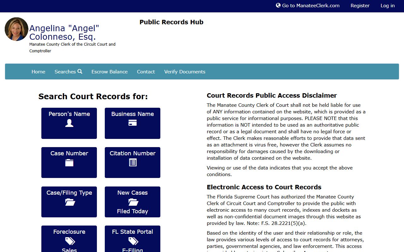Click the FL State Portal tile label
The height and width of the screenshot is (252, 404).
133,232
